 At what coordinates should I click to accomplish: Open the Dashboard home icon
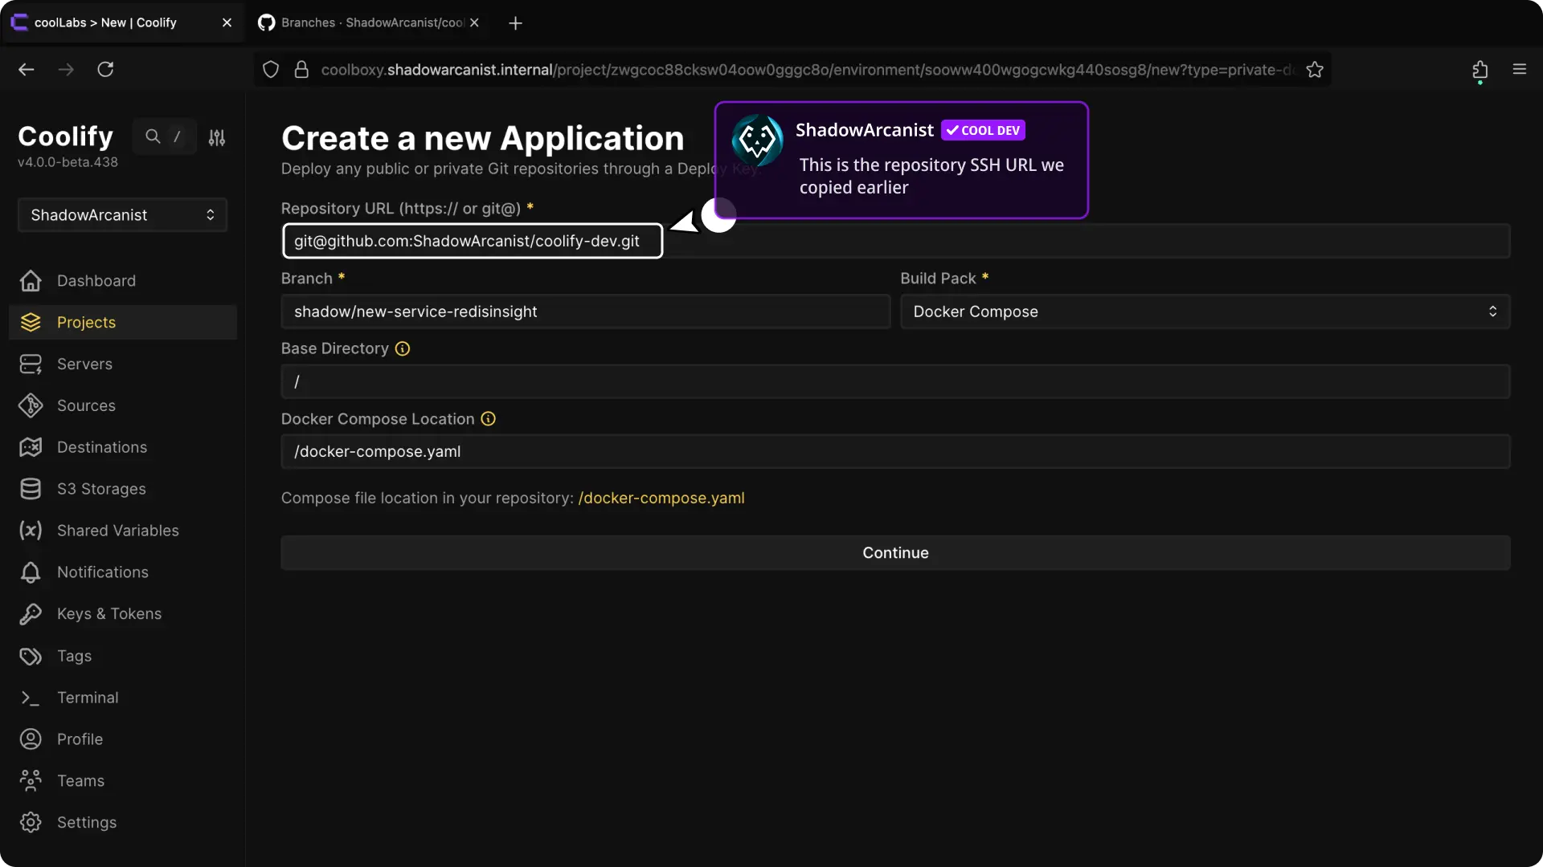point(31,281)
